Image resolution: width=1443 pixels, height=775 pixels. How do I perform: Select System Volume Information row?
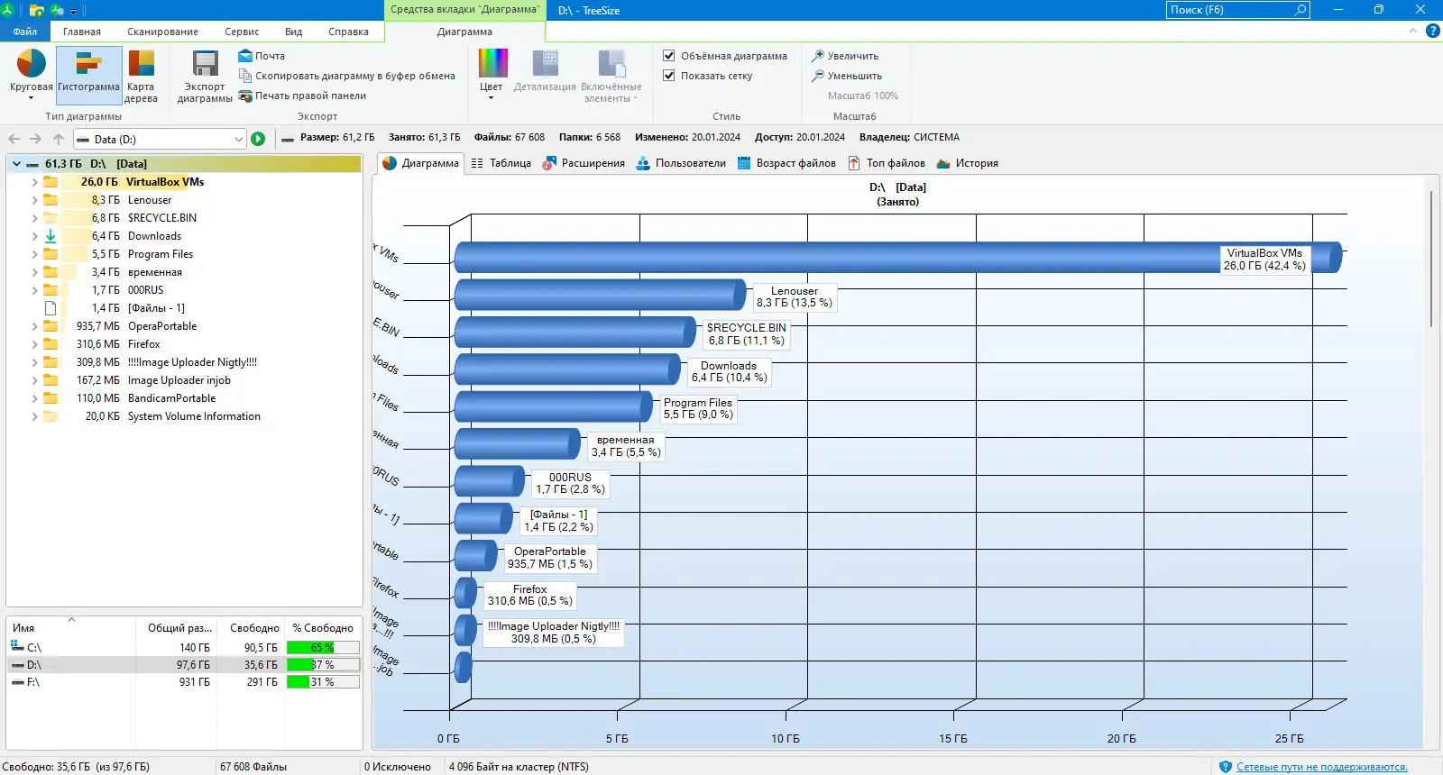click(184, 416)
